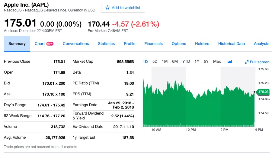The width and height of the screenshot is (272, 155).
Task: Open the Summary tab
Action: coord(17,44)
